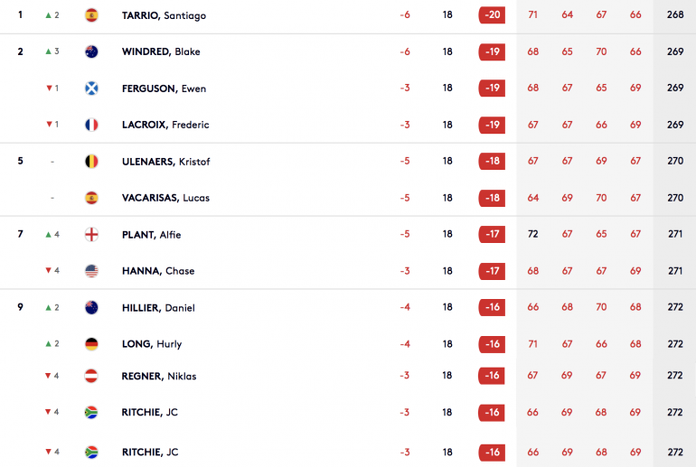
Task: Click the green up arrow in Tarrio's row
Action: 49,15
